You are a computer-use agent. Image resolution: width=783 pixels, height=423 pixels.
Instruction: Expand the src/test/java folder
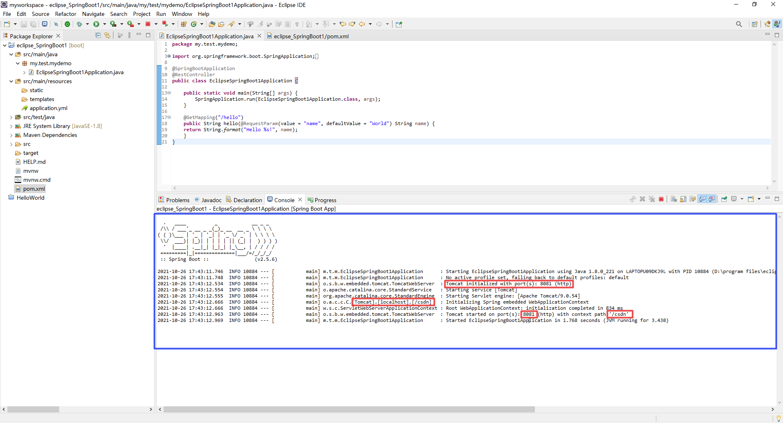click(x=11, y=117)
